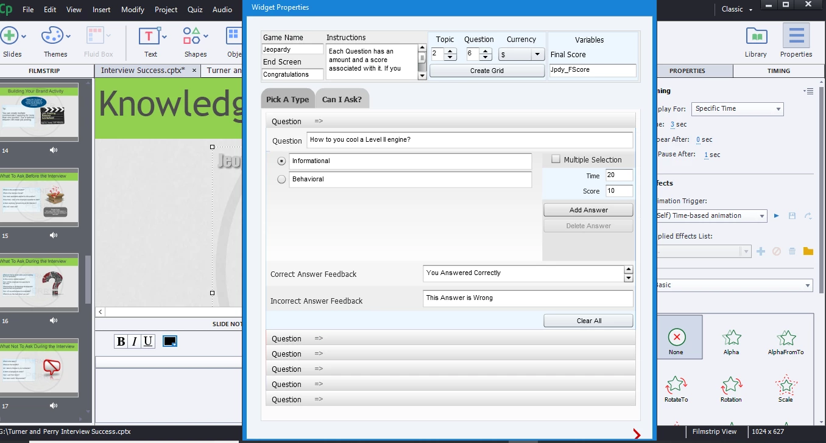The width and height of the screenshot is (826, 443).
Task: Click the Time value field
Action: click(x=619, y=175)
